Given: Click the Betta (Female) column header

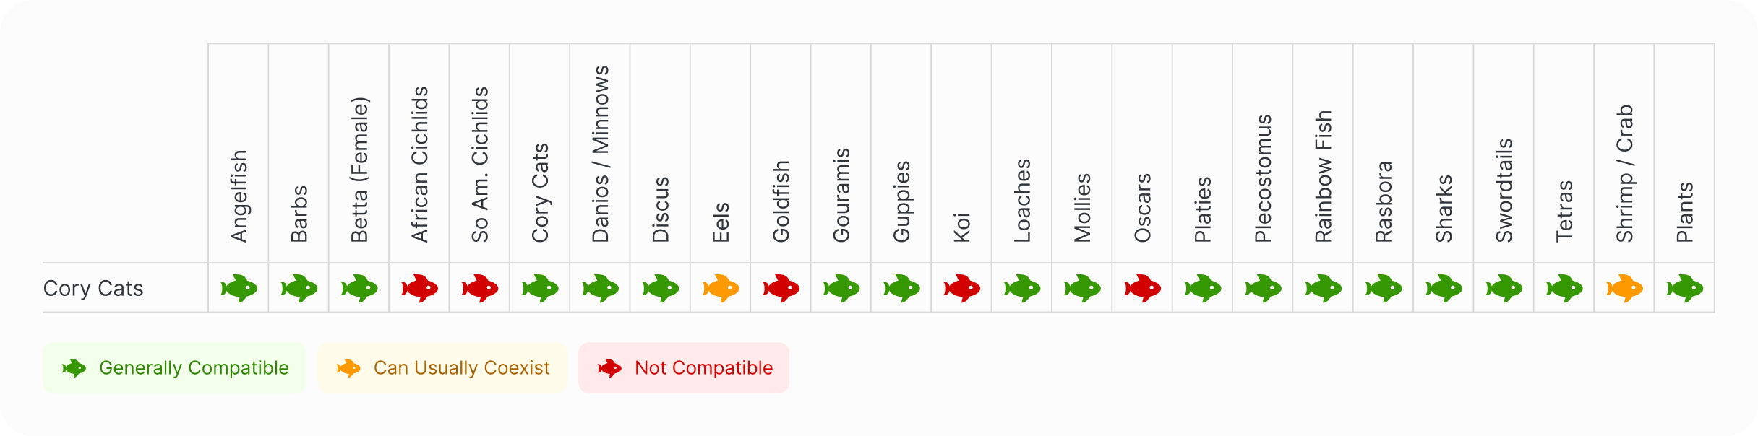Looking at the screenshot, I should coord(359,170).
